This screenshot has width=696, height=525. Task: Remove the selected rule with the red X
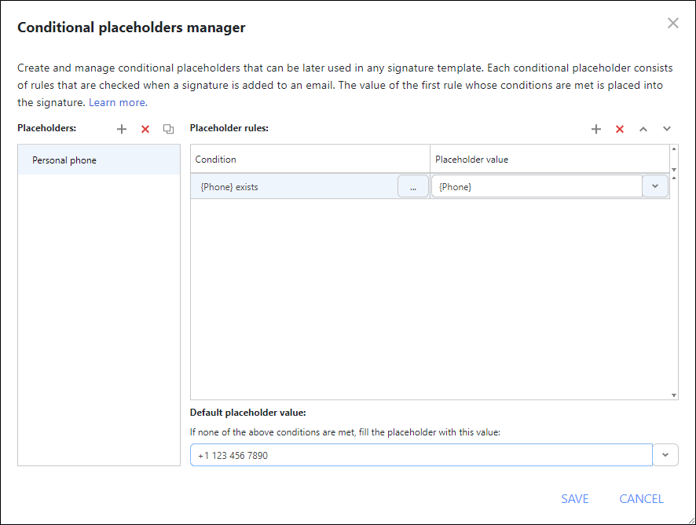[x=619, y=128]
